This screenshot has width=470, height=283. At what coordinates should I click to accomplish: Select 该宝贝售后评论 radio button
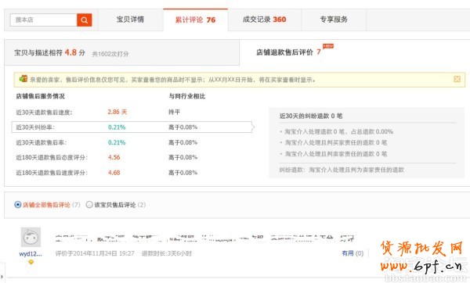tap(89, 205)
